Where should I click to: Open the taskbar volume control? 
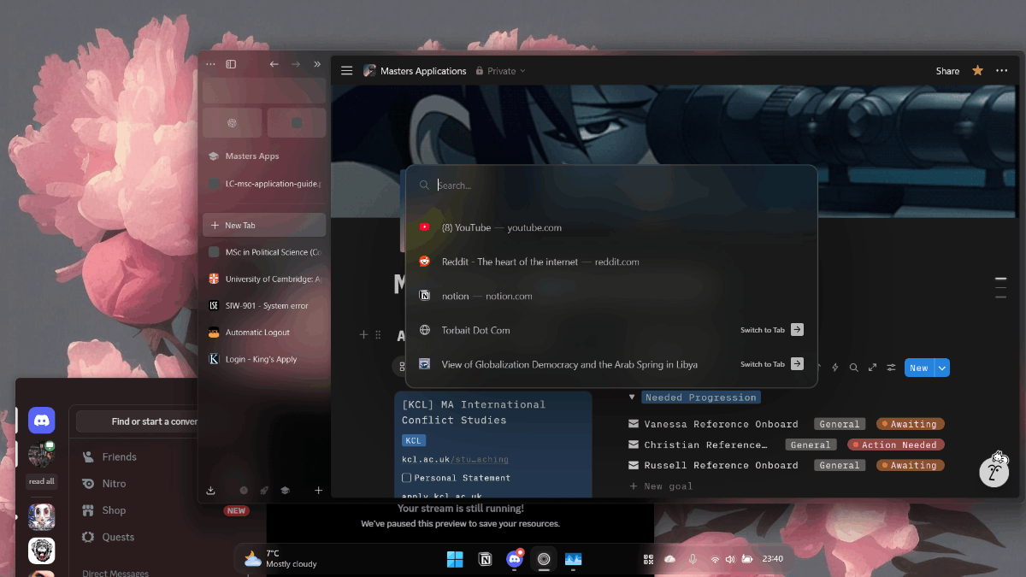click(730, 559)
